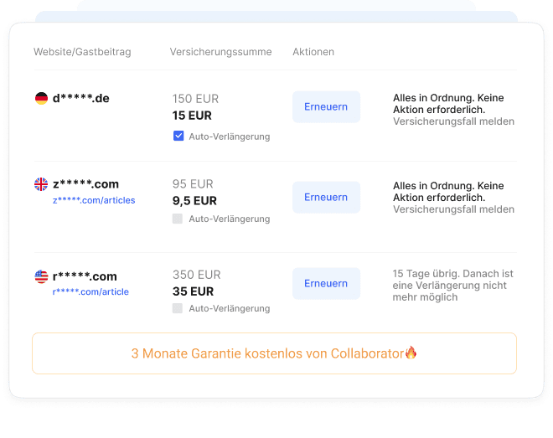This screenshot has width=553, height=438.
Task: Select the z*****.com website name
Action: tap(85, 184)
